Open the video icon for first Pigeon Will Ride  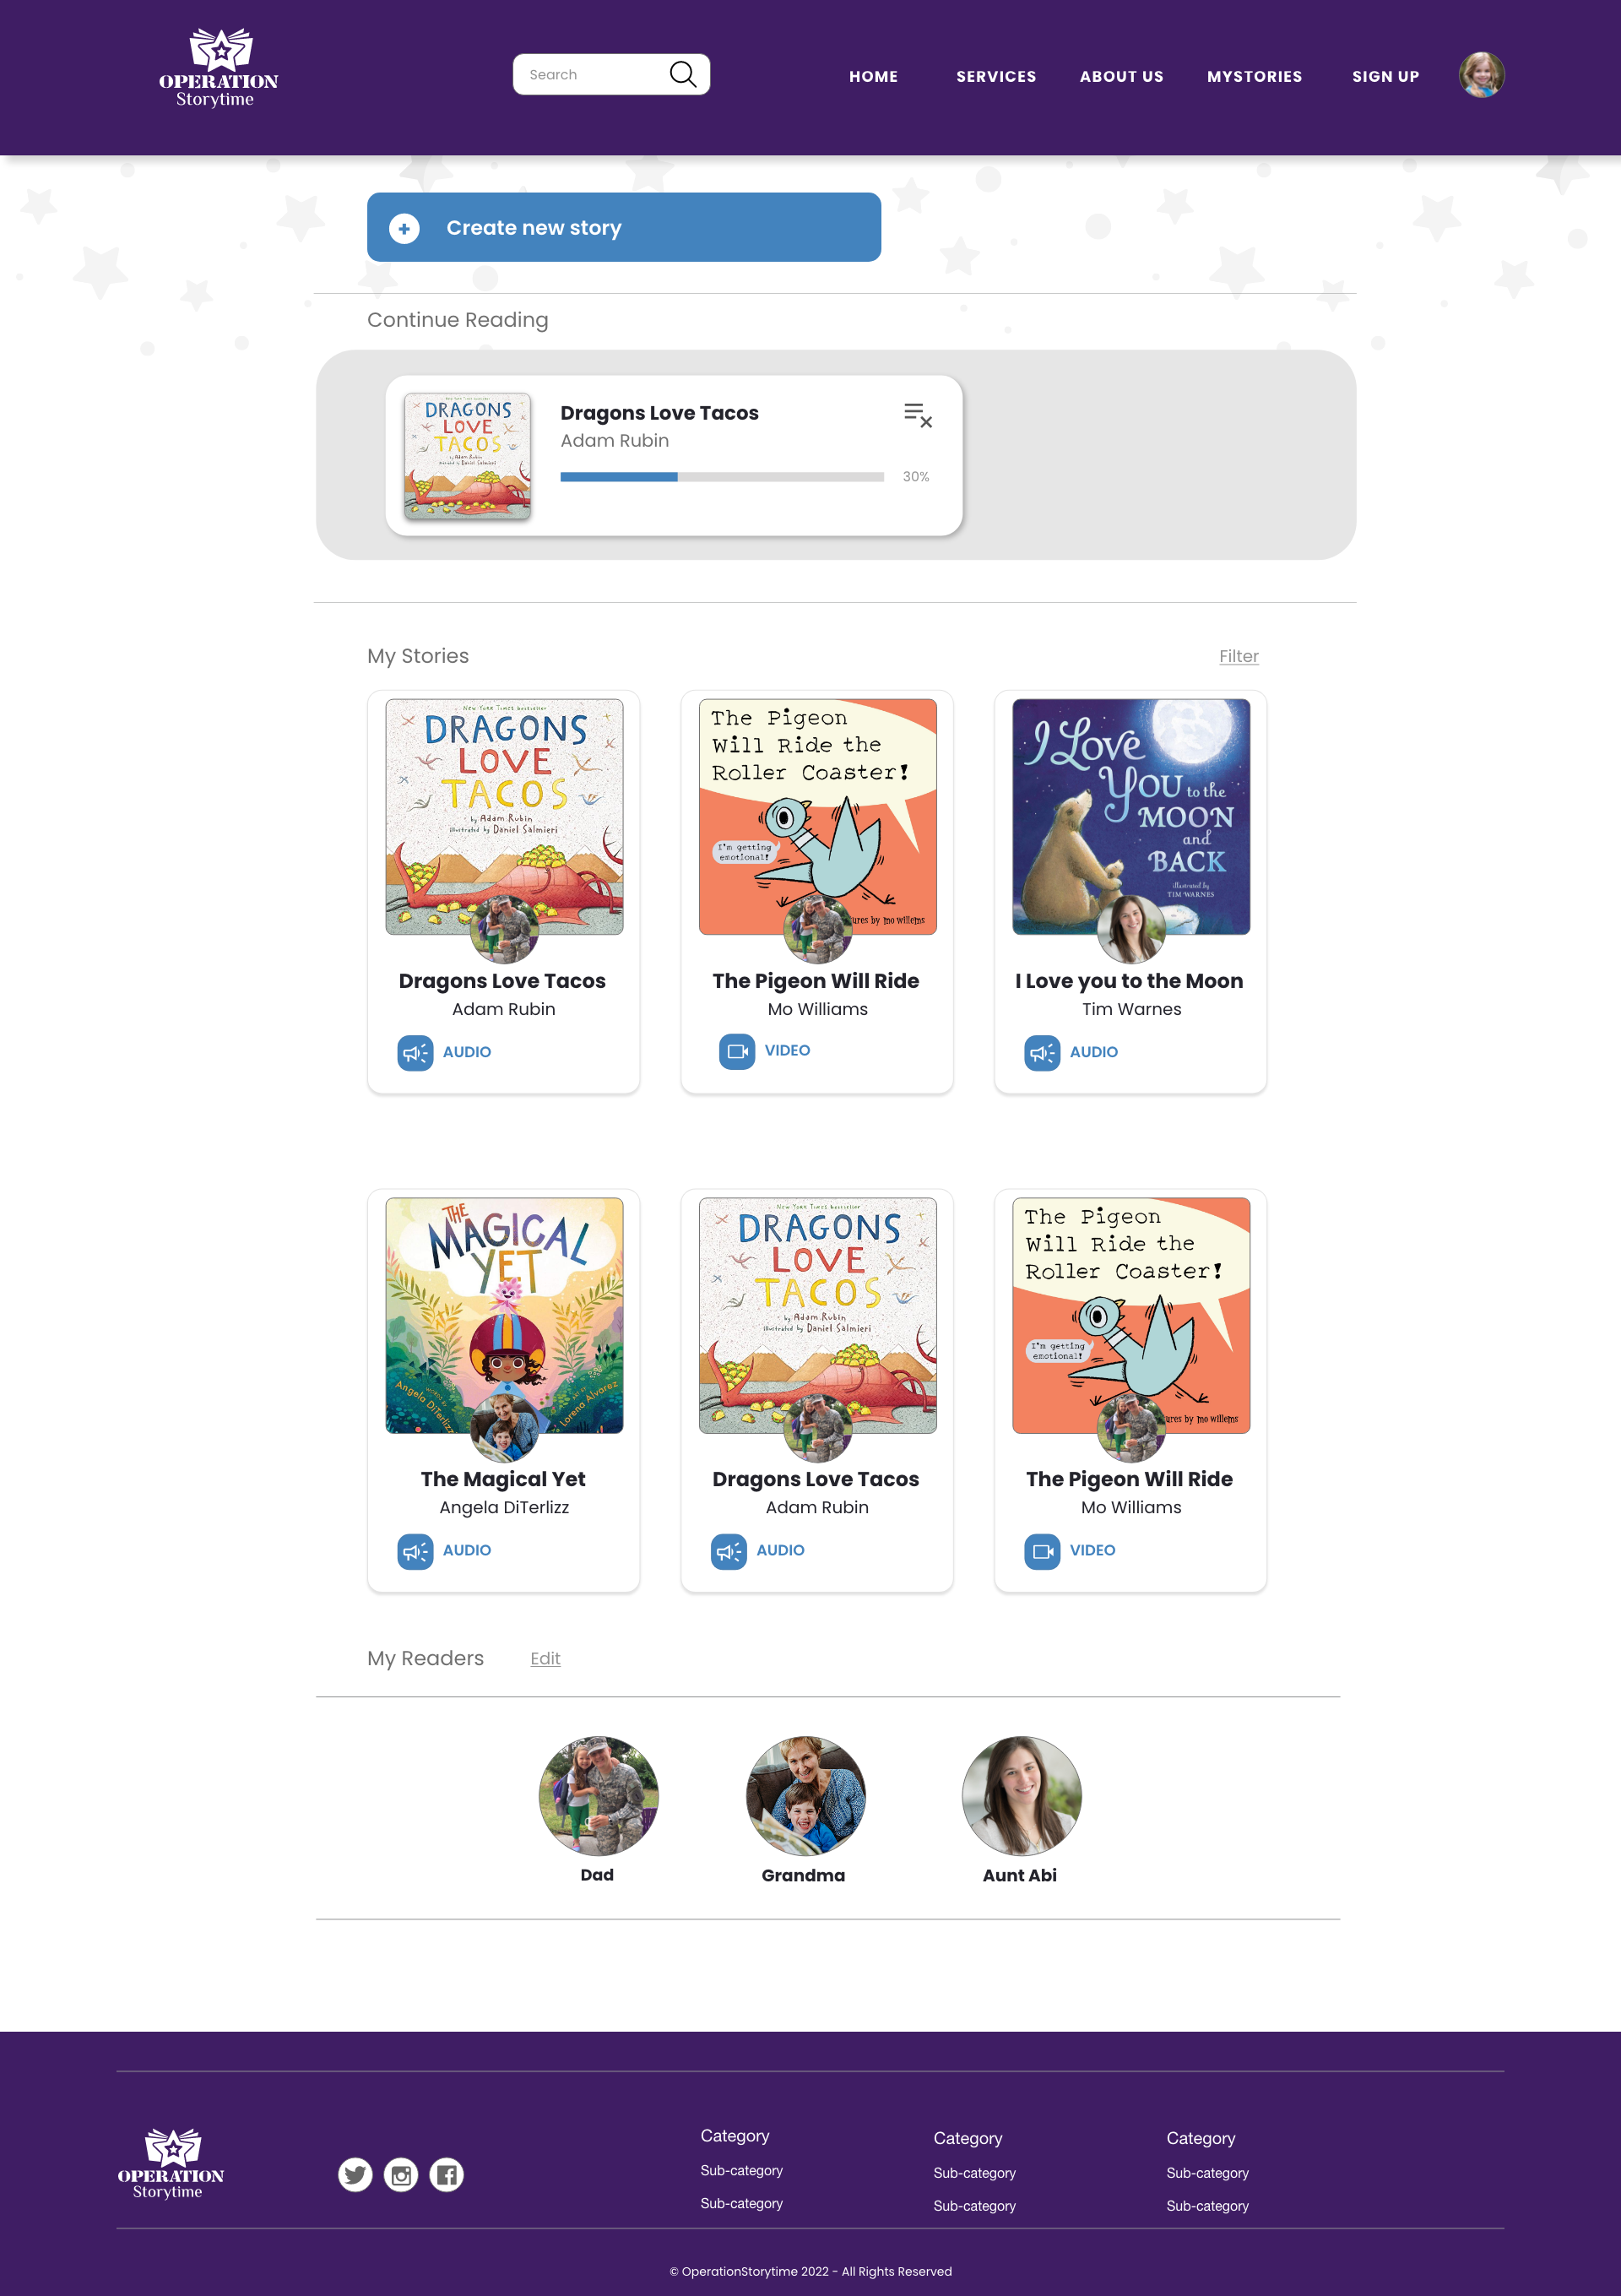(x=737, y=1051)
